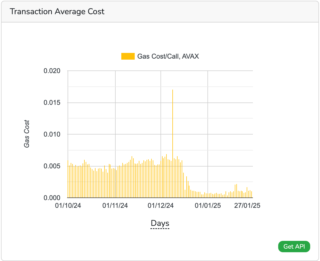Viewport: 320px width, 261px height.
Task: Click the Transaction Average Cost title
Action: (x=57, y=12)
